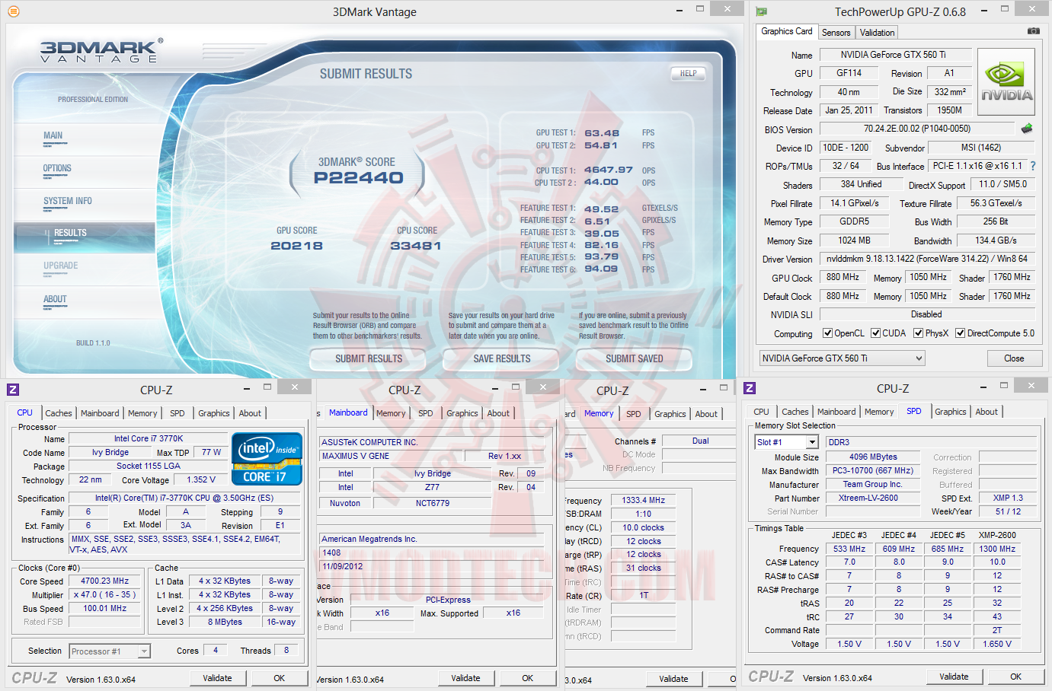Viewport: 1052px width, 691px height.
Task: Toggle the CUDA checkbox
Action: (x=876, y=333)
